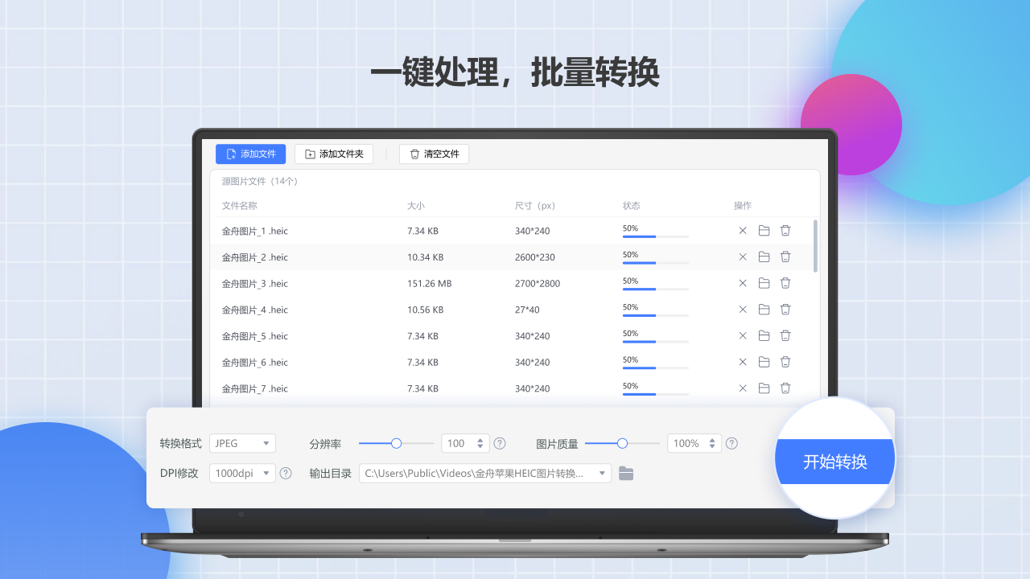Expand the DPI修改 1000dpi dropdown

coord(242,473)
